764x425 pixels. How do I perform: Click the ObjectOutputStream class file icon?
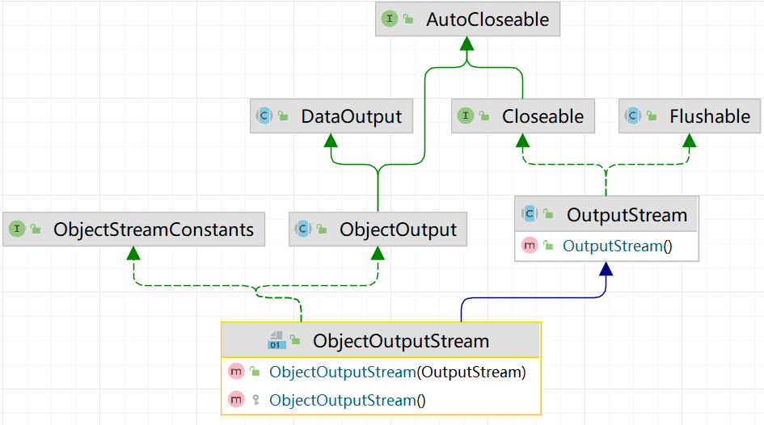click(275, 340)
